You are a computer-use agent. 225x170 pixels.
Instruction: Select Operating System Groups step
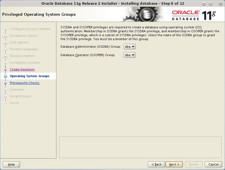(29, 76)
